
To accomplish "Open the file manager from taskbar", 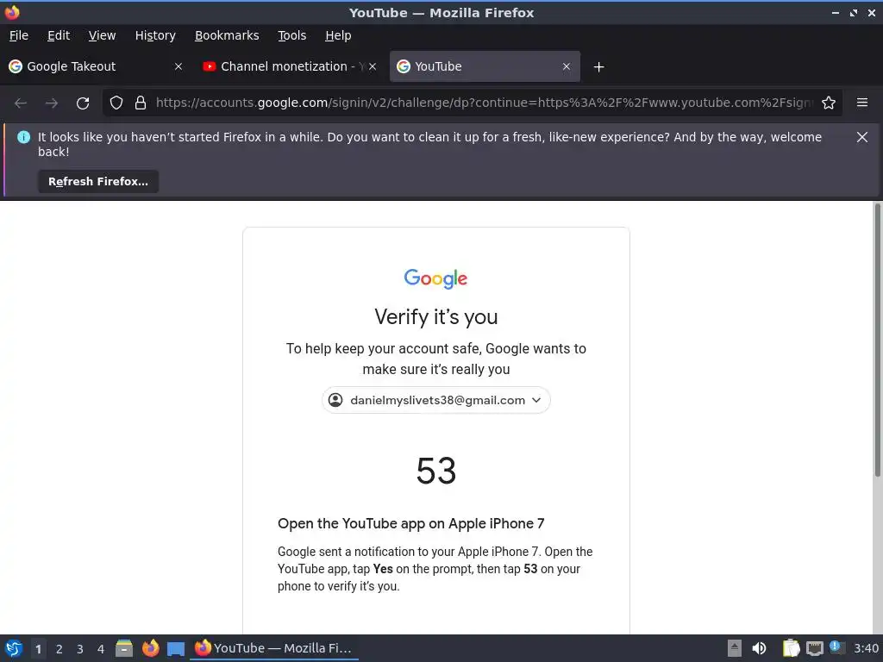I will [x=124, y=648].
